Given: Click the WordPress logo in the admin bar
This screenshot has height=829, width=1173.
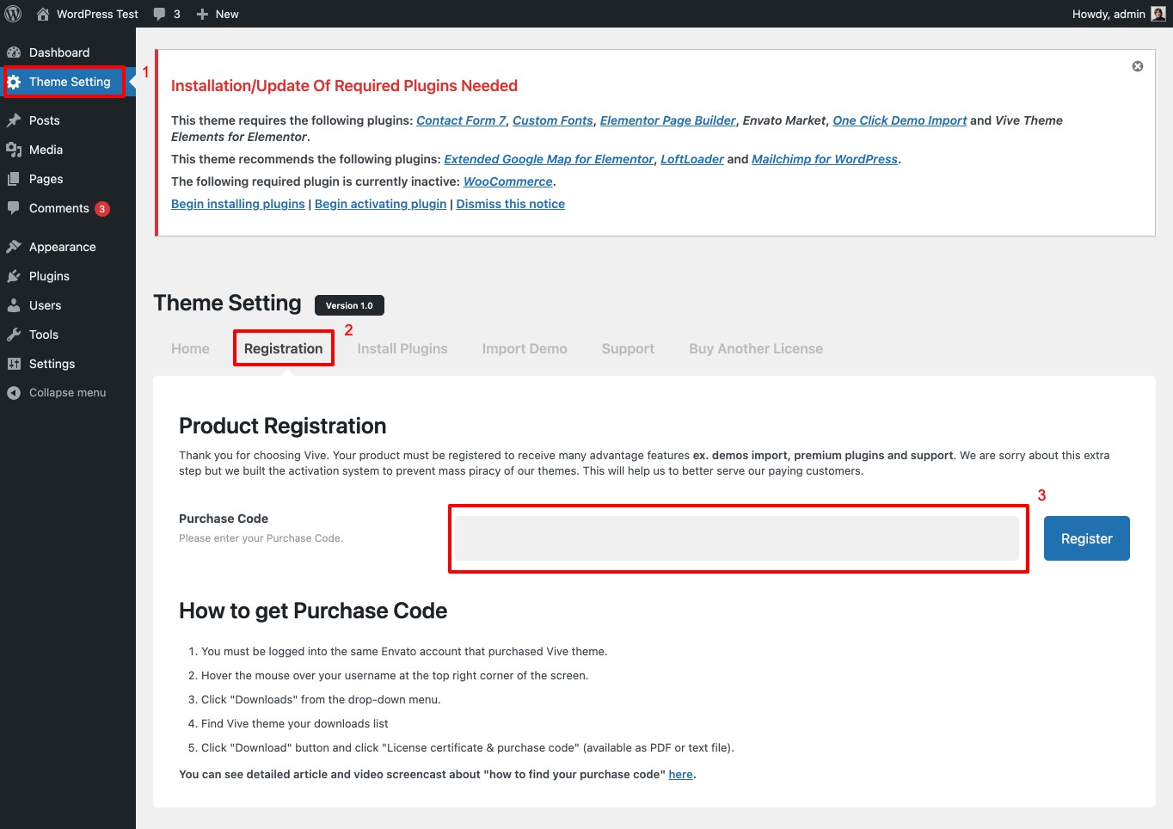Looking at the screenshot, I should (13, 14).
